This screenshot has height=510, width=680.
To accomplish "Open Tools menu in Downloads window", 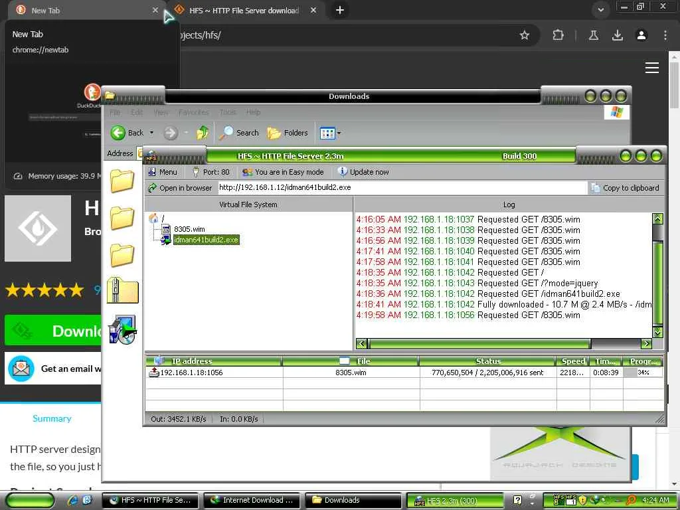I will click(x=228, y=112).
